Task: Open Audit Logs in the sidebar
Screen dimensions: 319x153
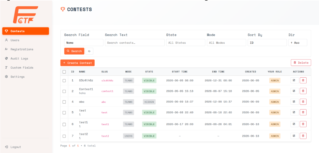Action: coord(25,58)
